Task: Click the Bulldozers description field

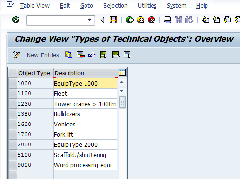Action: click(86, 114)
